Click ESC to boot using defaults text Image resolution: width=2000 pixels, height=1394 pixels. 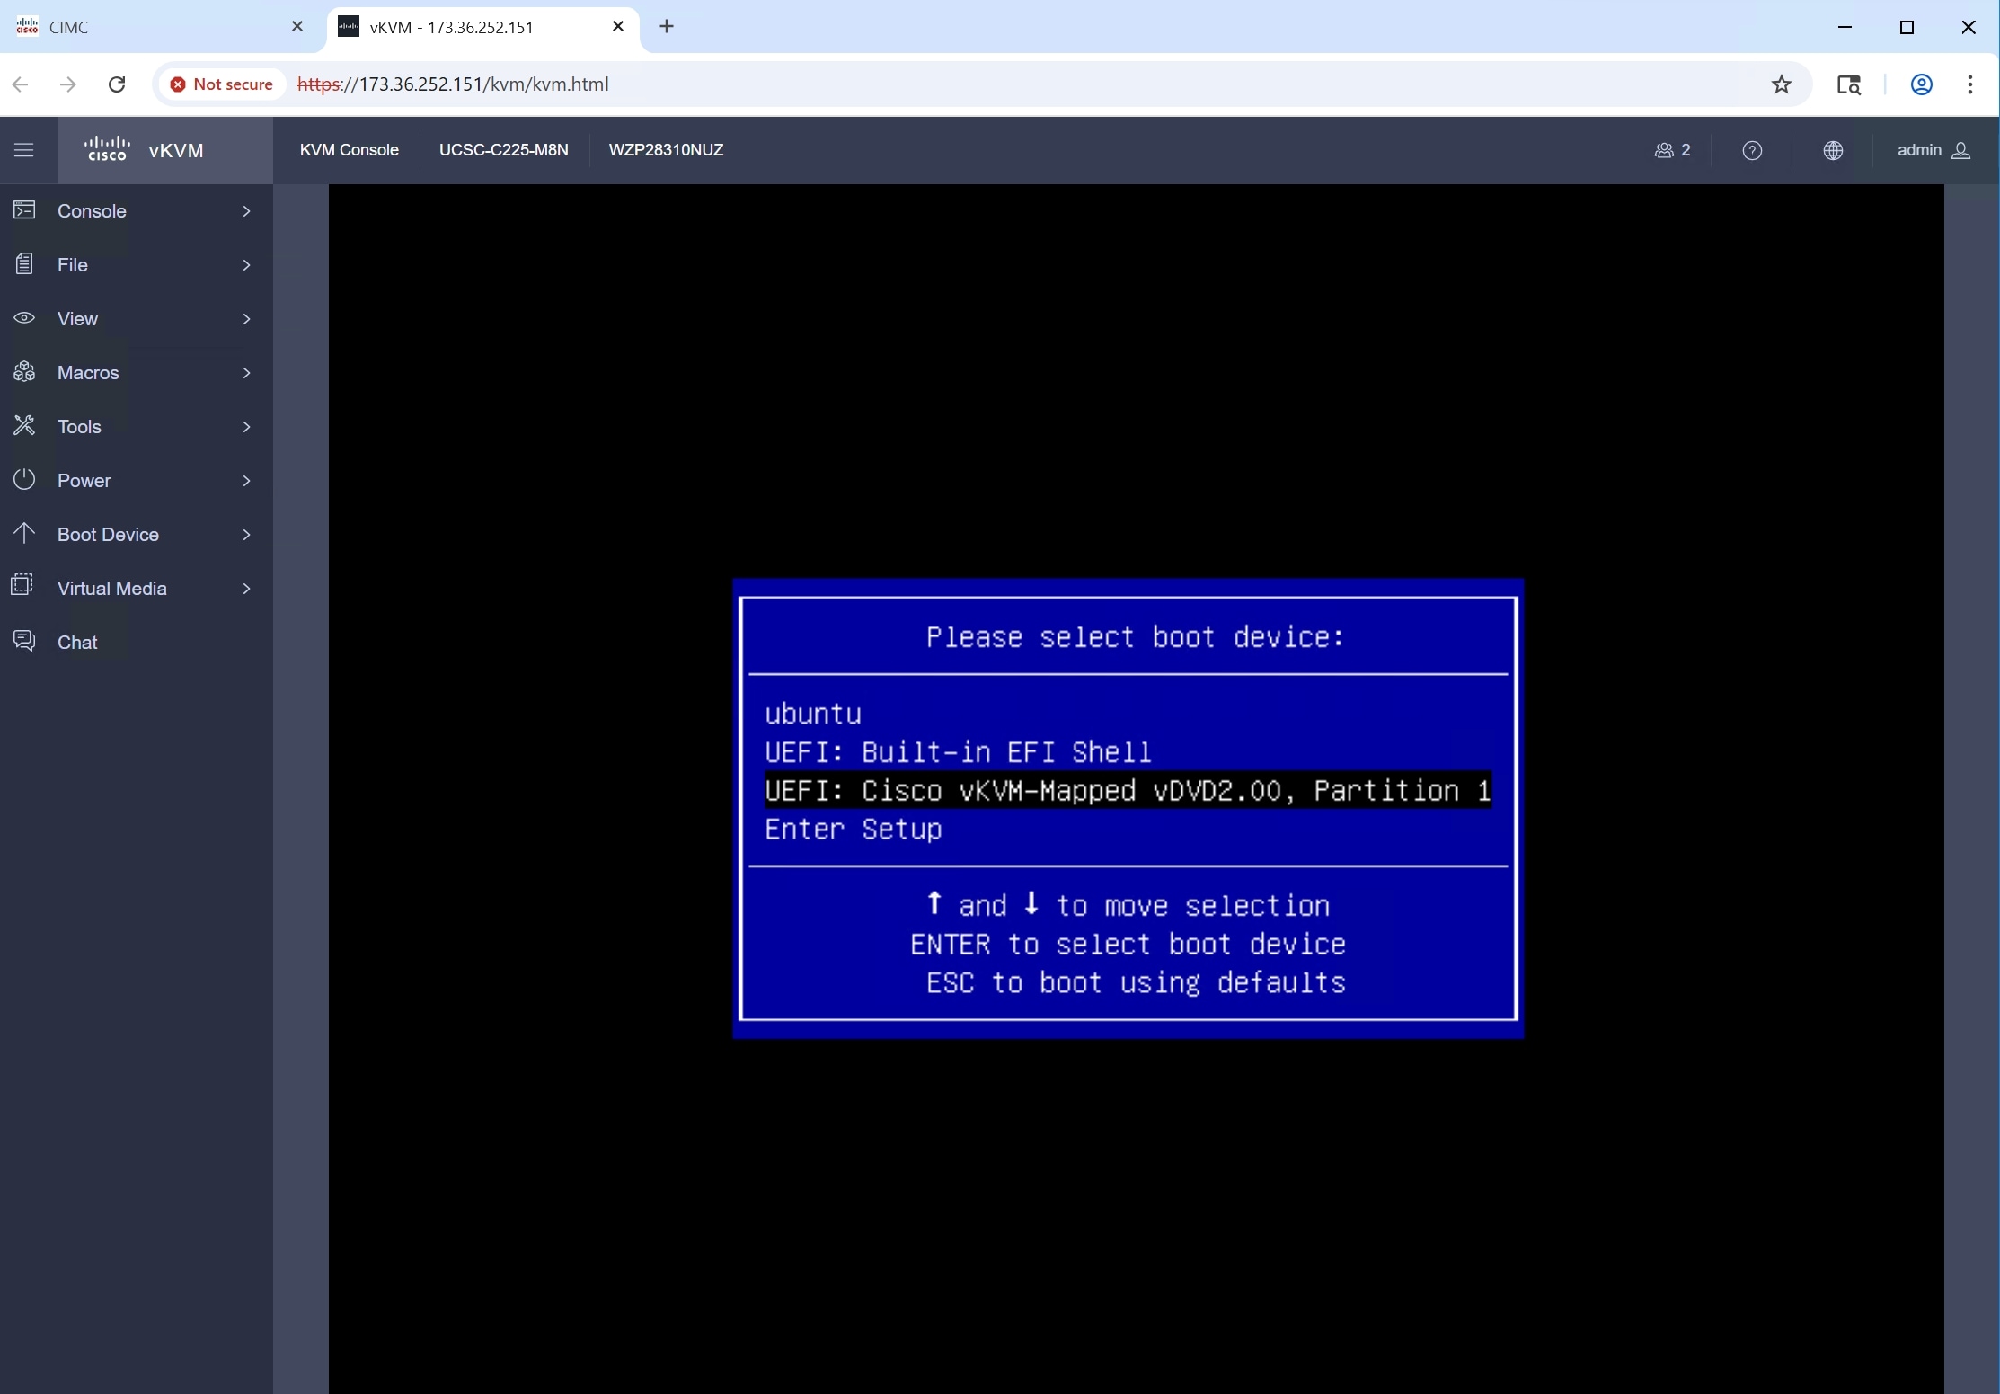1136,983
